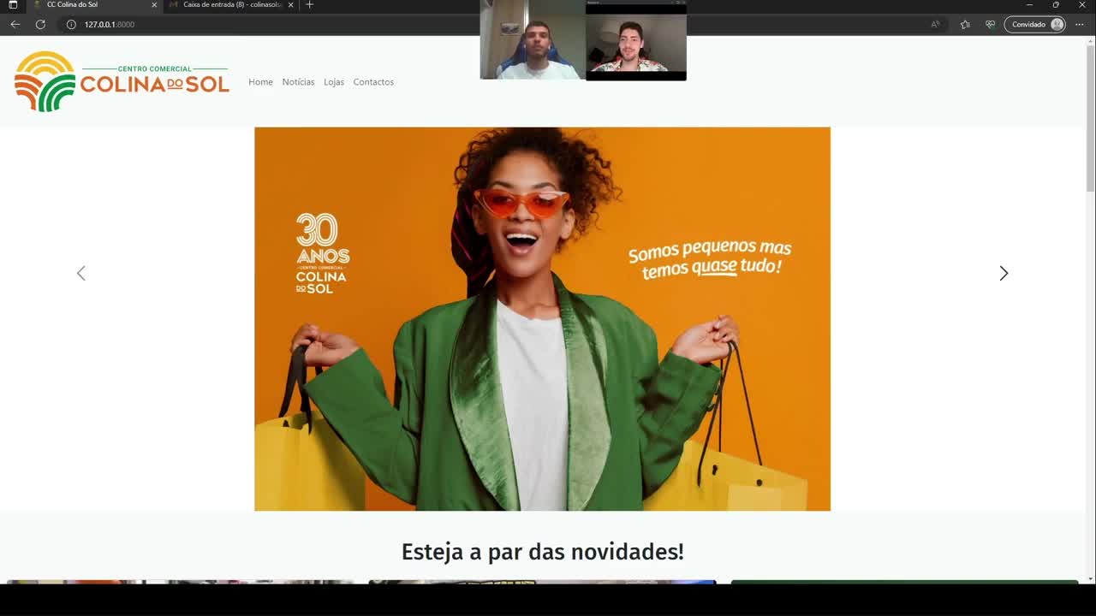Click the page refresh icon
This screenshot has height=616, width=1096.
[40, 25]
